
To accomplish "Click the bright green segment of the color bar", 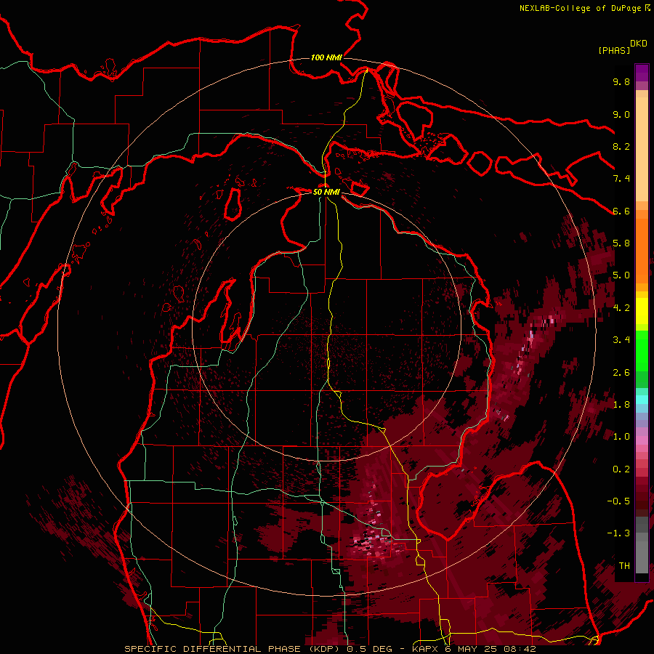I will 642,352.
